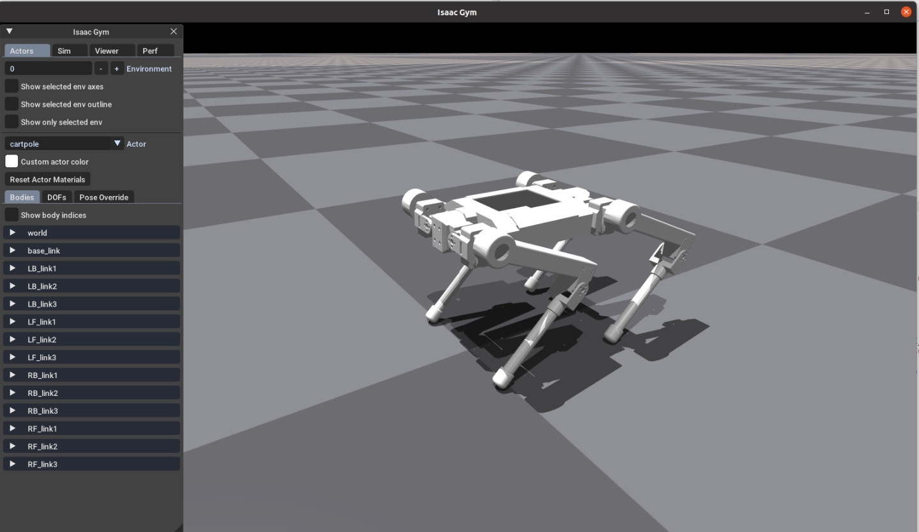
Task: Expand the RF_link3 body entry
Action: (x=12, y=464)
